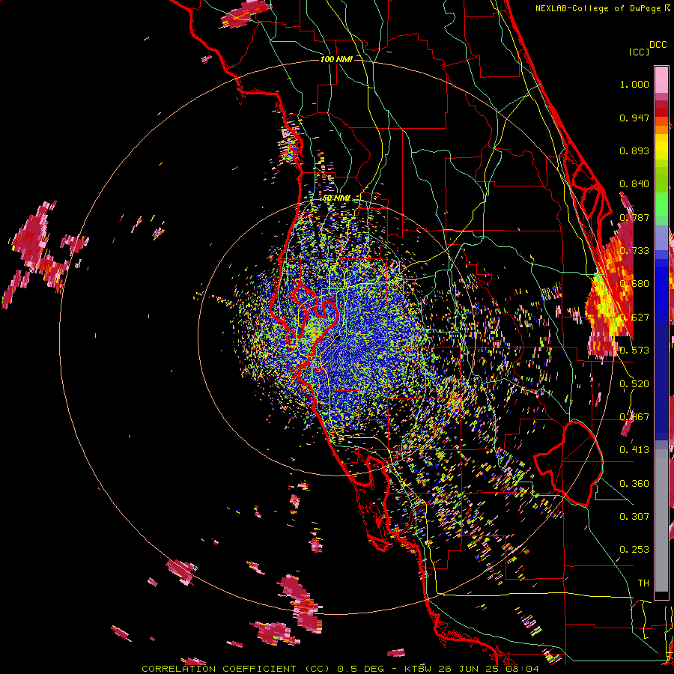Click the CORRELATION COEFFICIENT (CC) caption text

235,669
